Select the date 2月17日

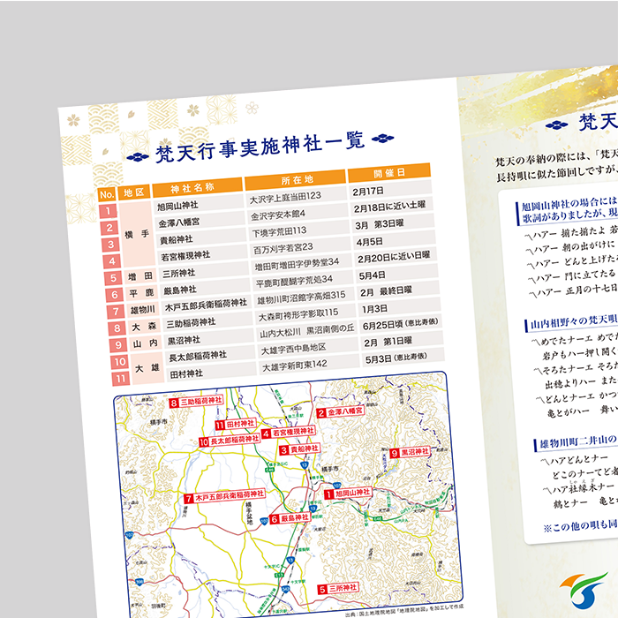click(x=368, y=192)
